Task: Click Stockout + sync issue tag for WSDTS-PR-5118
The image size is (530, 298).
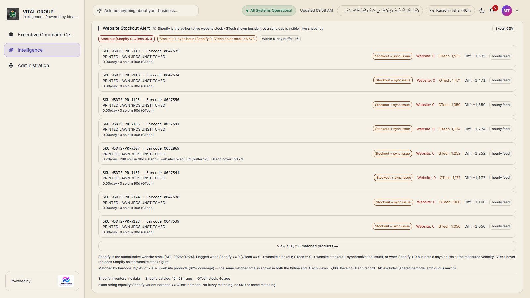Action: tap(393, 80)
